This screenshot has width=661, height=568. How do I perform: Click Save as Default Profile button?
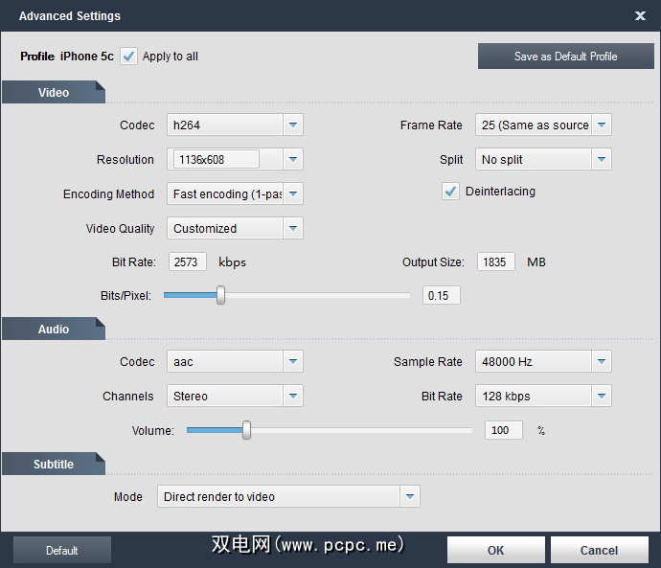click(x=565, y=57)
